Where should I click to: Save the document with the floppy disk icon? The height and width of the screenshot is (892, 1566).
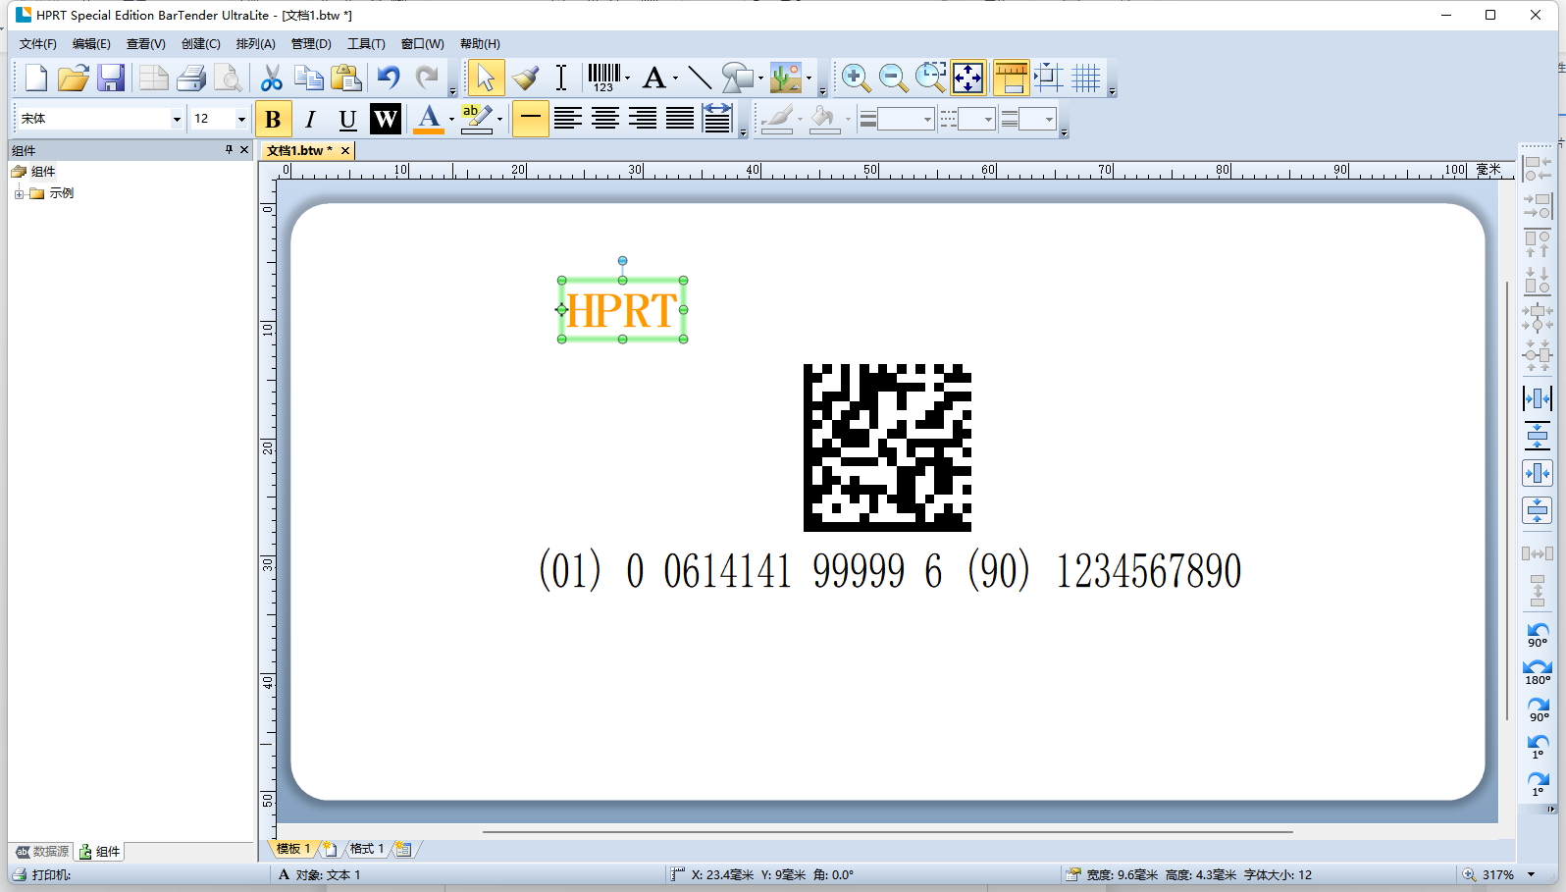111,78
